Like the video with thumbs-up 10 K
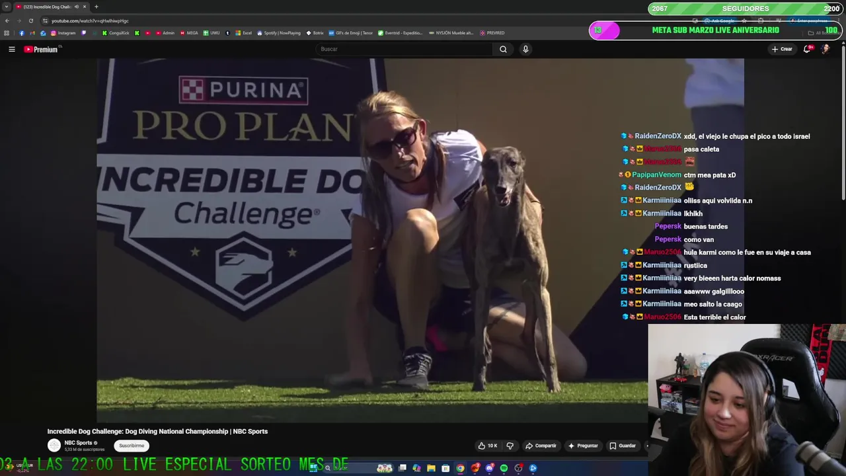 488,446
